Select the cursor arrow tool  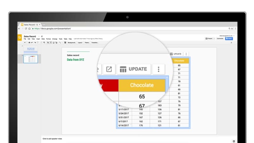tap(48, 42)
